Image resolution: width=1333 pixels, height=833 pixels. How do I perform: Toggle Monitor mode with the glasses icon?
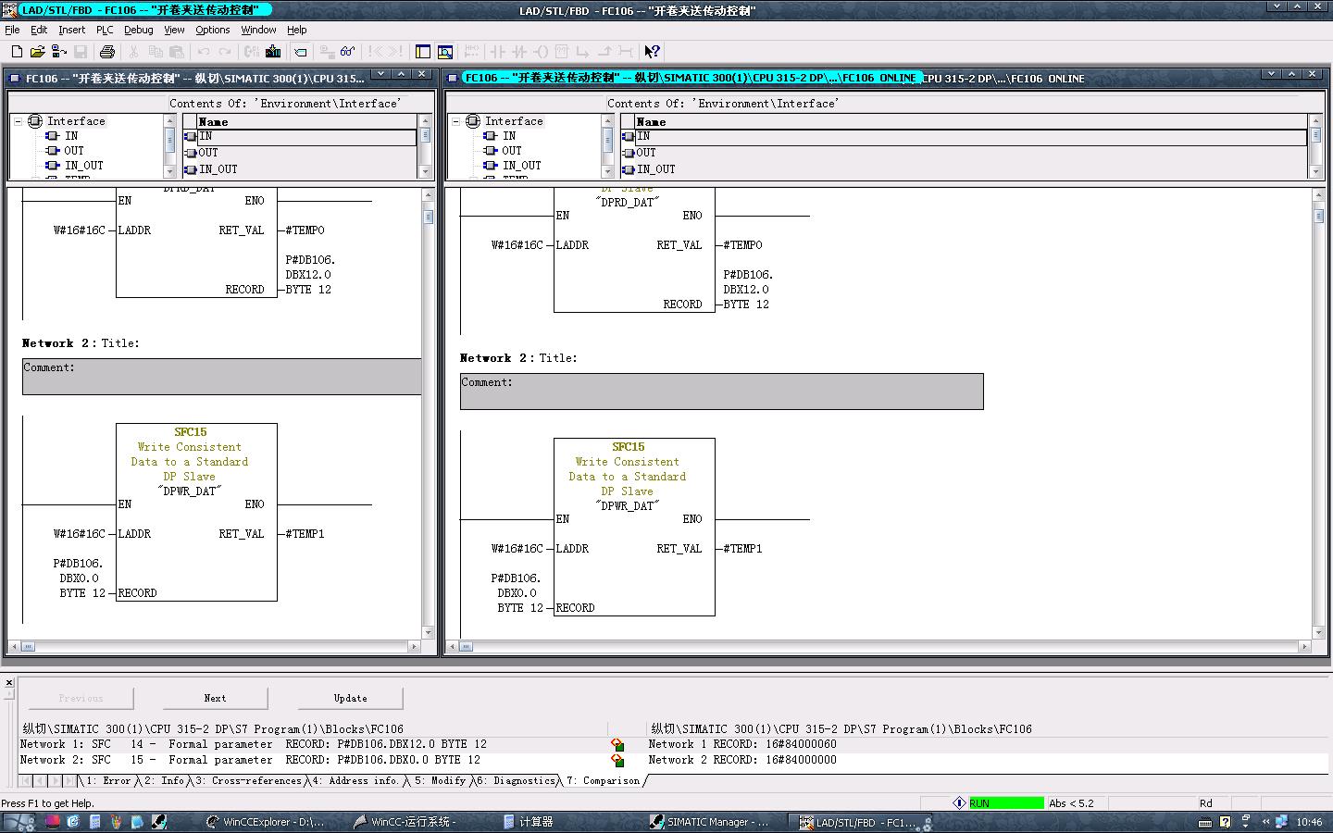pos(347,52)
